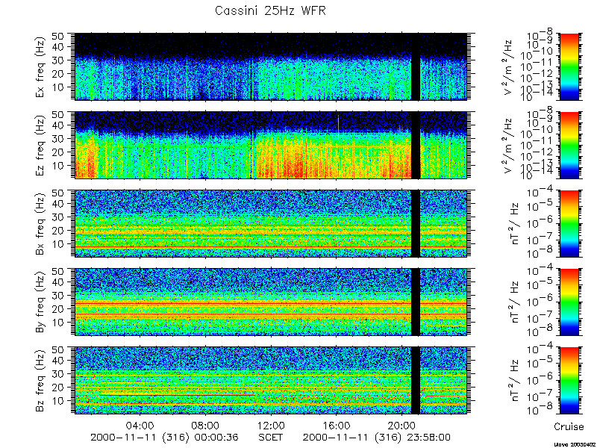Click the Ez panel color scale bar
The height and width of the screenshot is (448, 597).
point(569,145)
